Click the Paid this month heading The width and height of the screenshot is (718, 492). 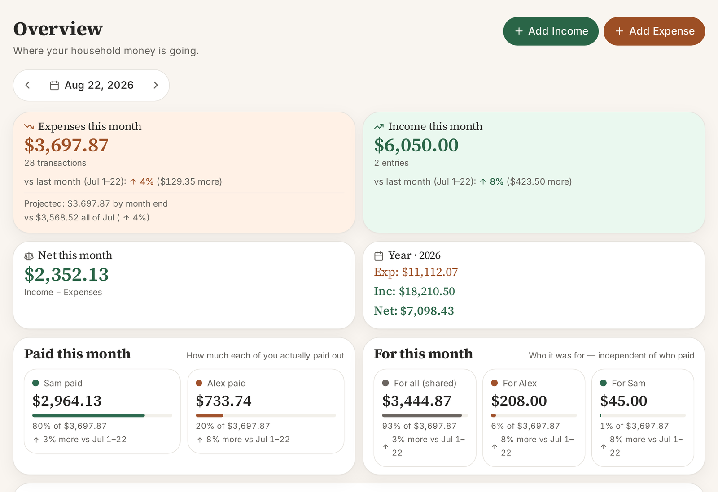tap(78, 354)
